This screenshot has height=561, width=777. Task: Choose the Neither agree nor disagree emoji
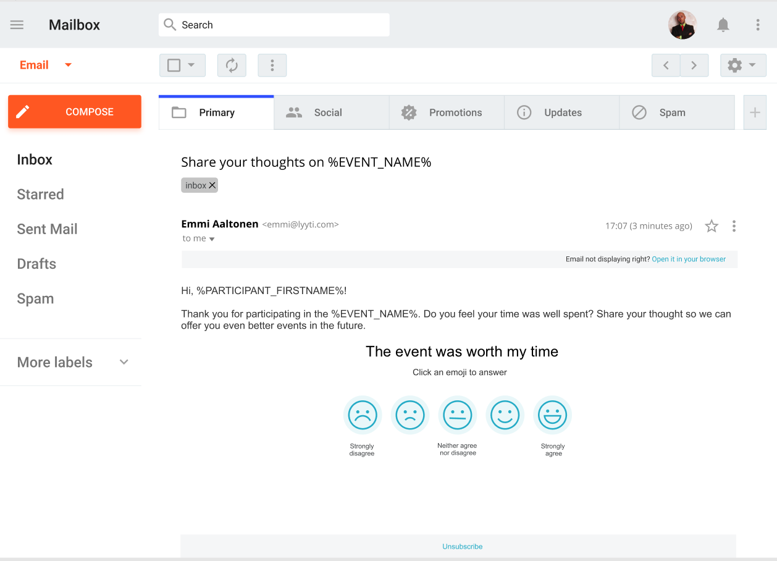coord(457,415)
